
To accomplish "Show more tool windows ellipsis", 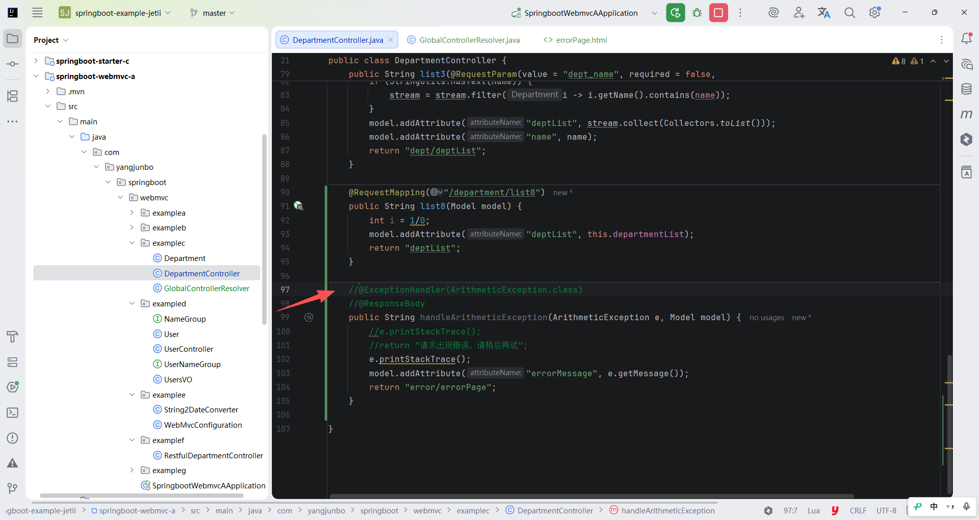I will pyautogui.click(x=13, y=121).
